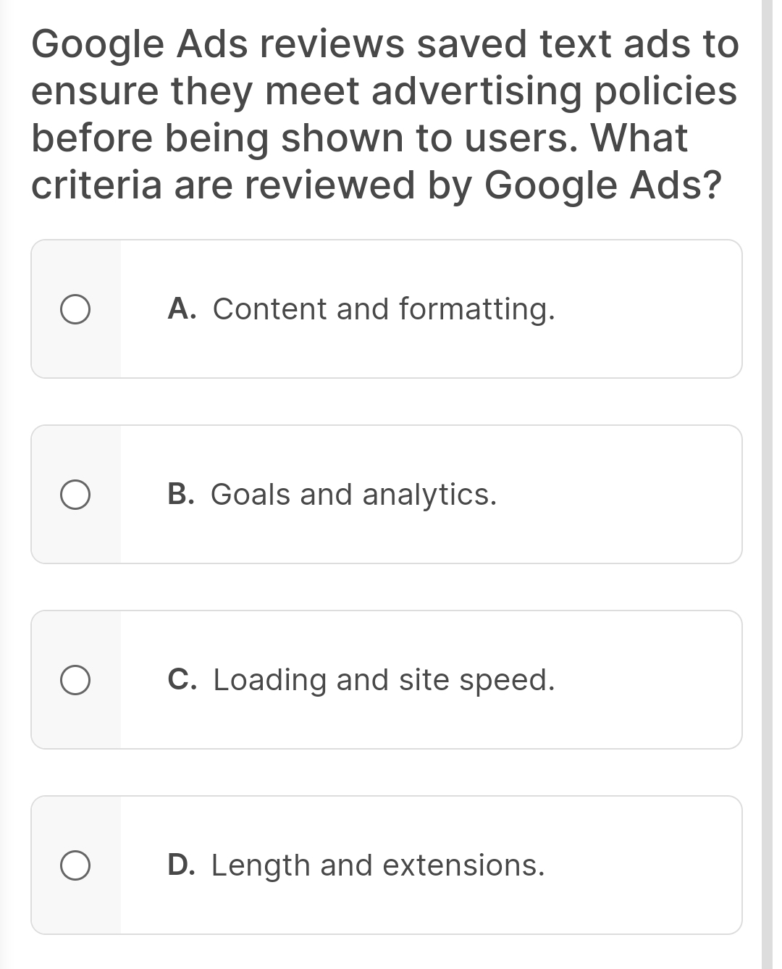This screenshot has height=969, width=782.
Task: Select radio button for option C
Action: (x=75, y=679)
